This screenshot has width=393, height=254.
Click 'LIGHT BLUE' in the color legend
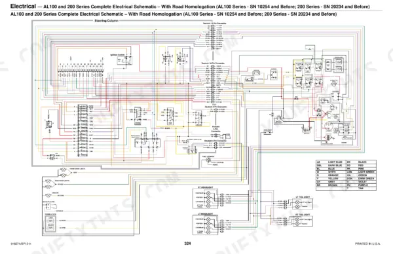point(335,162)
